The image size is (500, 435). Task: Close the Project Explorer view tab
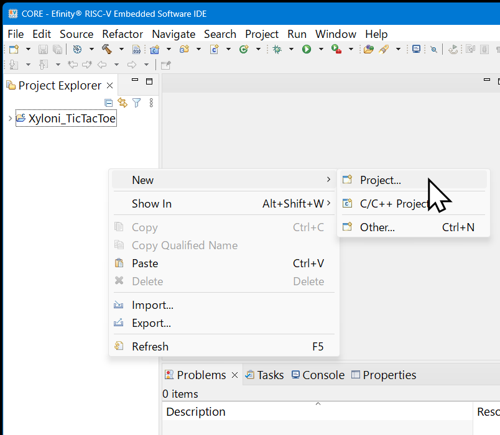coord(110,86)
